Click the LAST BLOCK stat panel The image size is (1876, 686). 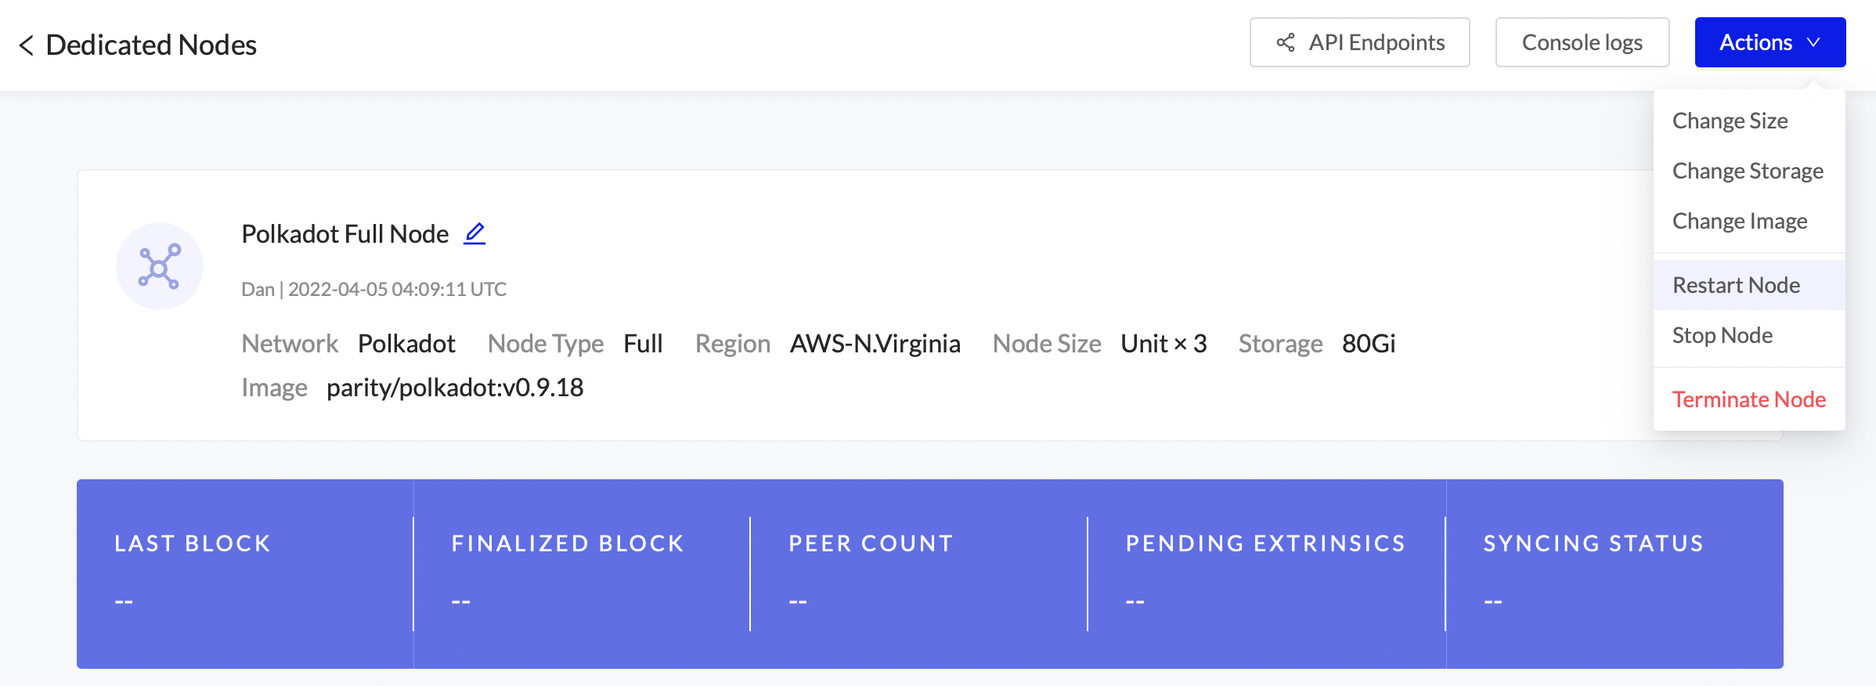pyautogui.click(x=244, y=573)
